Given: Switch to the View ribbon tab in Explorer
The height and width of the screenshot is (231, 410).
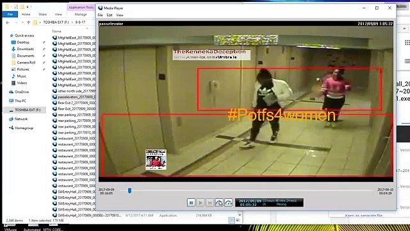Looking at the screenshot, I should coord(58,14).
